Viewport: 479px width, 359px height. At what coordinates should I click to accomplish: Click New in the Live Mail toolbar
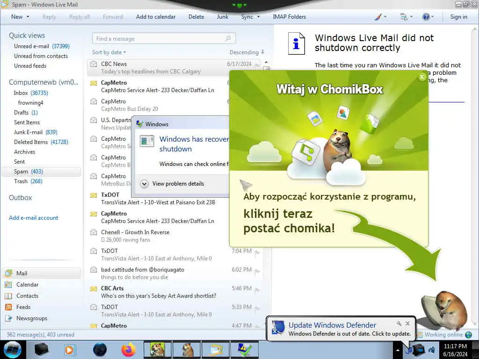16,17
